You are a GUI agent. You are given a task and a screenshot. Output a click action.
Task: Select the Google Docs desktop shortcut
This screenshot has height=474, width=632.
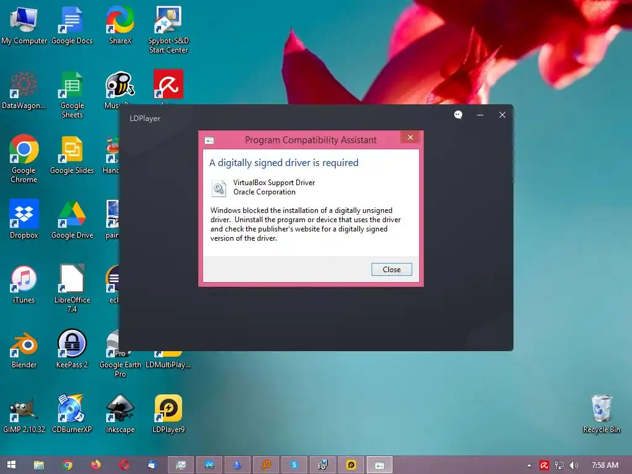point(72,25)
